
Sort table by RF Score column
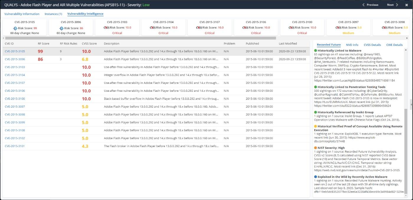tap(43, 44)
